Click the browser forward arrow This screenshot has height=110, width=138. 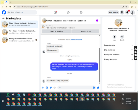[x=6, y=7]
